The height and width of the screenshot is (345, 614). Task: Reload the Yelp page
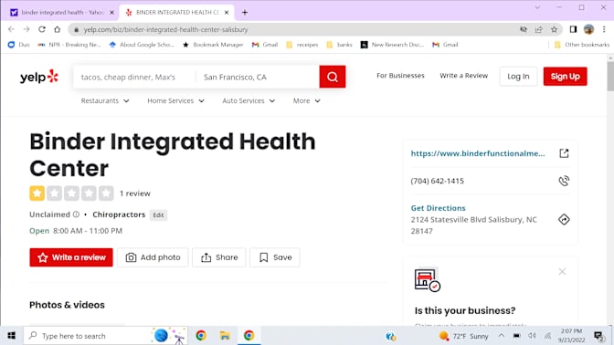pyautogui.click(x=42, y=29)
